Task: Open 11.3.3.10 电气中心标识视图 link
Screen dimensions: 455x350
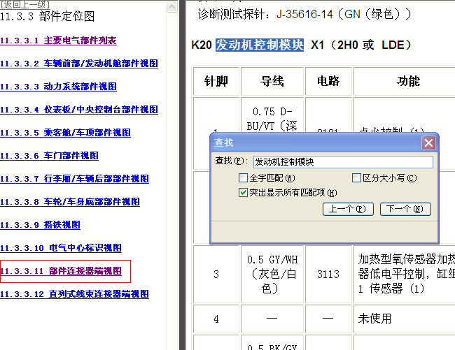Action: [61, 248]
